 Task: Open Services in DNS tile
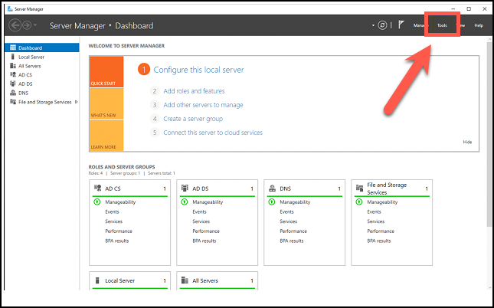coord(288,221)
